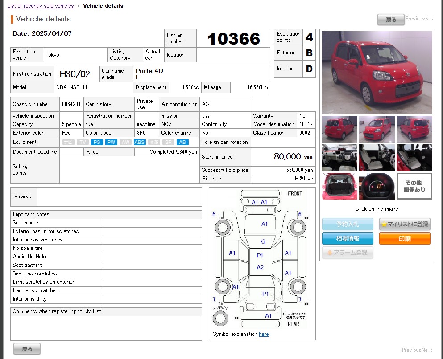Click the chassis number 8064284
The width and height of the screenshot is (443, 359).
click(x=71, y=104)
